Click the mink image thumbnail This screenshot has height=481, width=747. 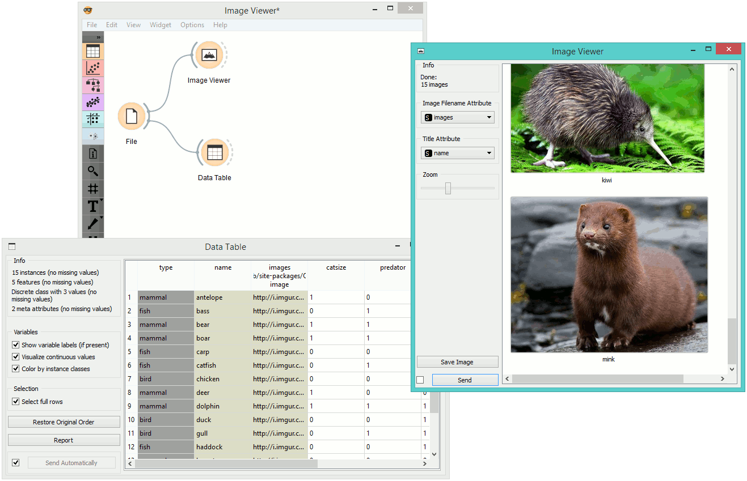click(608, 274)
